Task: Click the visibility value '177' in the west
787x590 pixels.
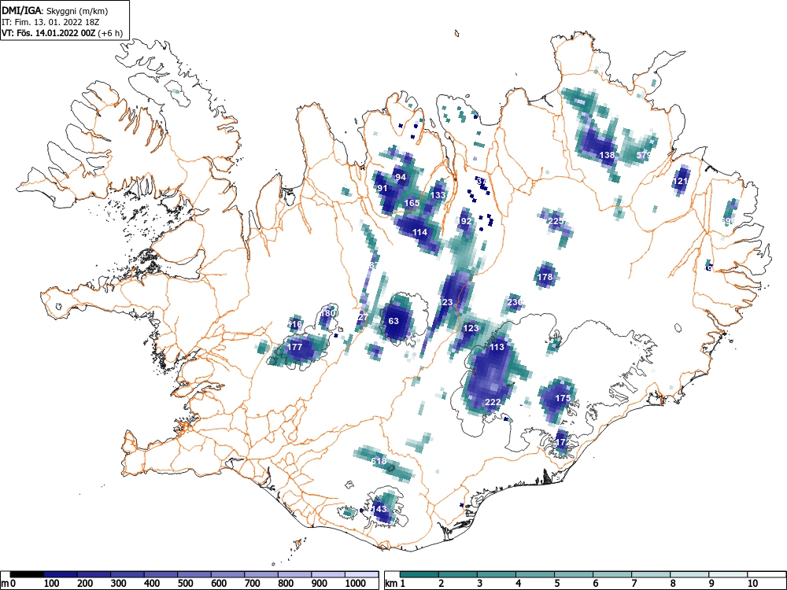Action: click(294, 347)
